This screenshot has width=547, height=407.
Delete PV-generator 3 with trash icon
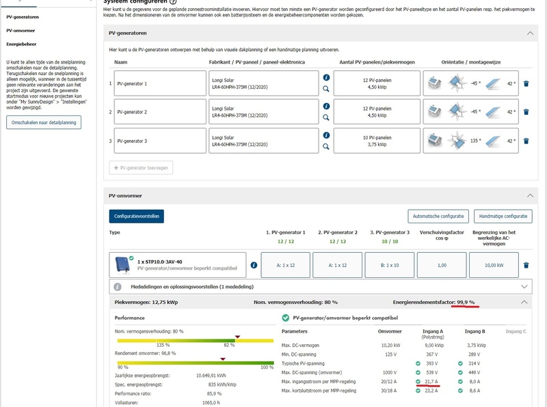pos(526,141)
